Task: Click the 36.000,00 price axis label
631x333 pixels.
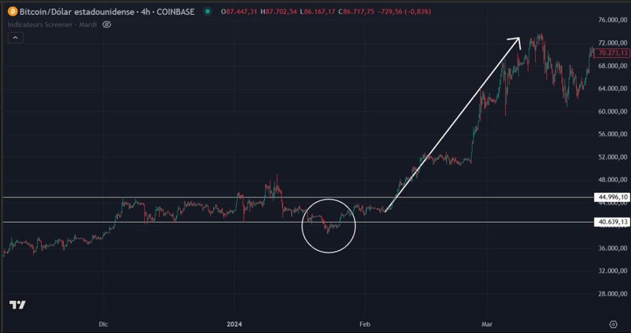Action: point(613,248)
